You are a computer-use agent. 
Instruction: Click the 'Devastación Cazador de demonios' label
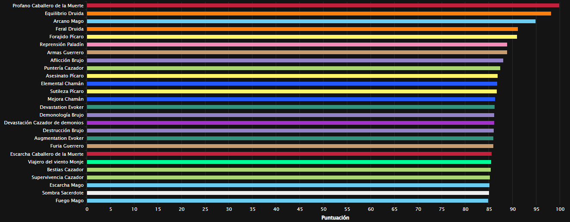(x=44, y=123)
